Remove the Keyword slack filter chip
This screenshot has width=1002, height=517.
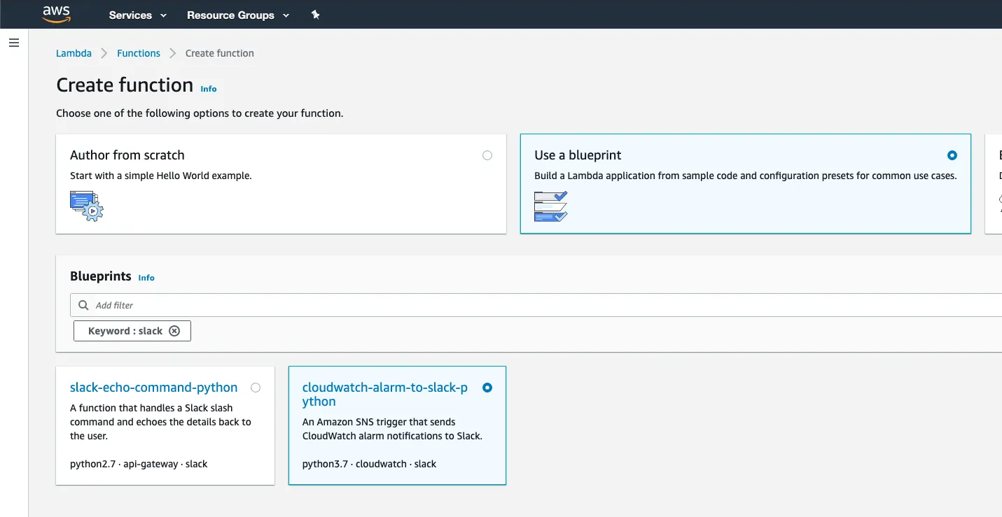174,331
